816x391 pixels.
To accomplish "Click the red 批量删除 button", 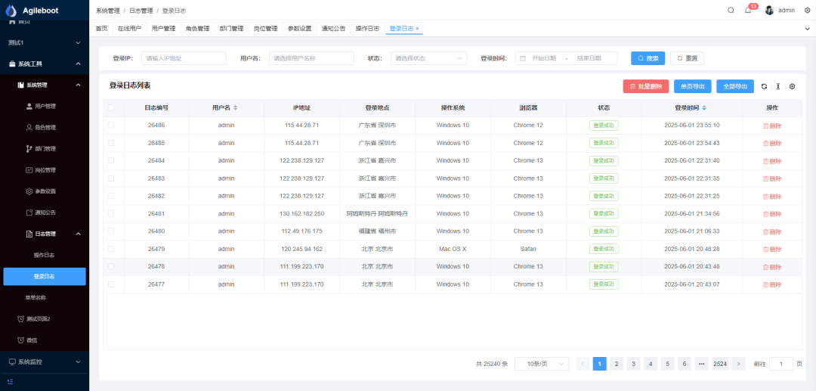I will [x=645, y=86].
